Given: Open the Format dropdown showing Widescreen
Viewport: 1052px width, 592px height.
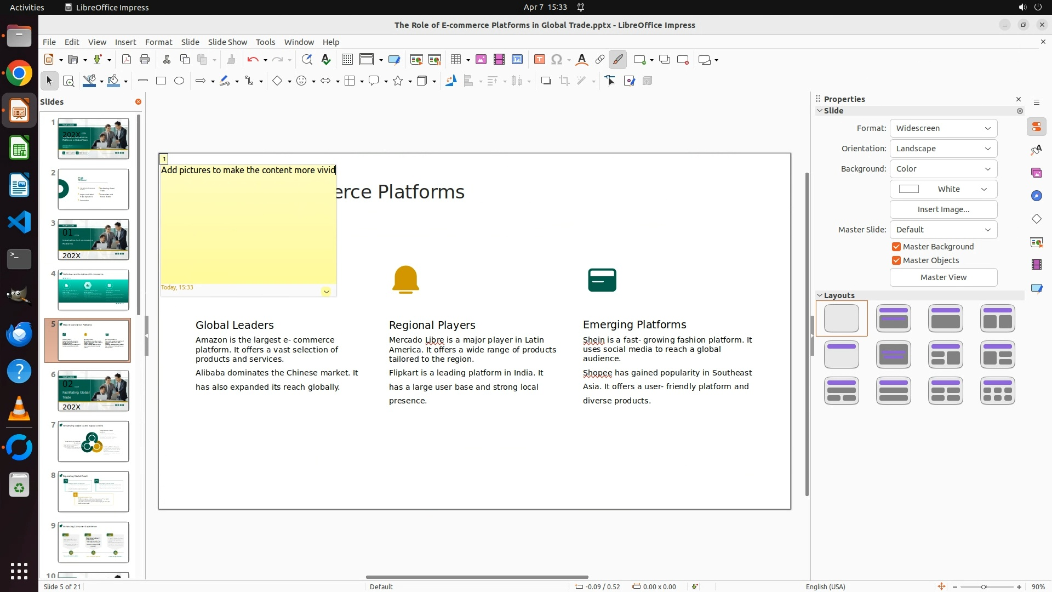Looking at the screenshot, I should coord(943,128).
